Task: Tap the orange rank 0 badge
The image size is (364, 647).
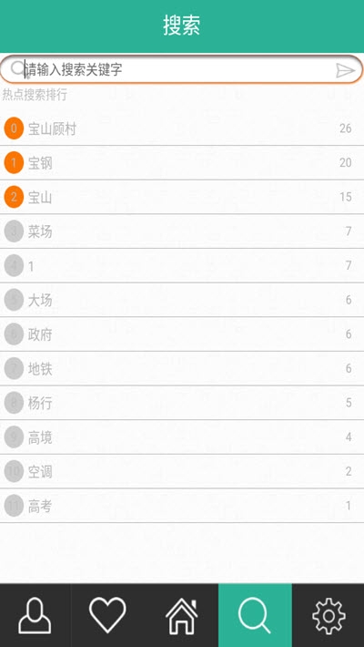Action: (x=14, y=128)
